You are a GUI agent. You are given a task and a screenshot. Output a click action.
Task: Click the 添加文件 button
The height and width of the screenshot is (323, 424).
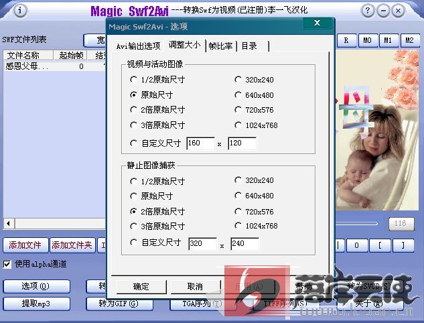click(25, 245)
